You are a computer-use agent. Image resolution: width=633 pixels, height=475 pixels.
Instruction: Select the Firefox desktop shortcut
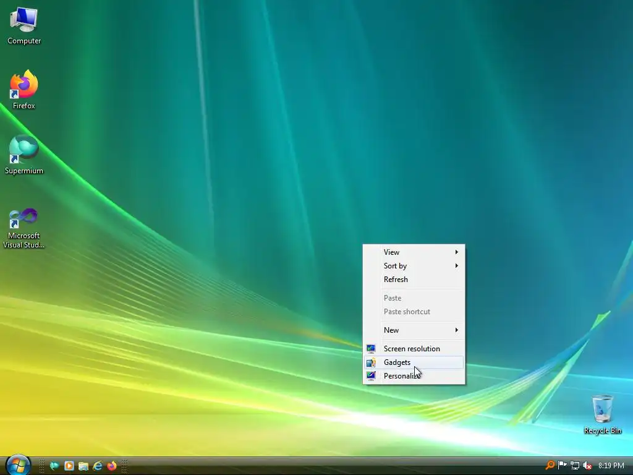pos(24,90)
